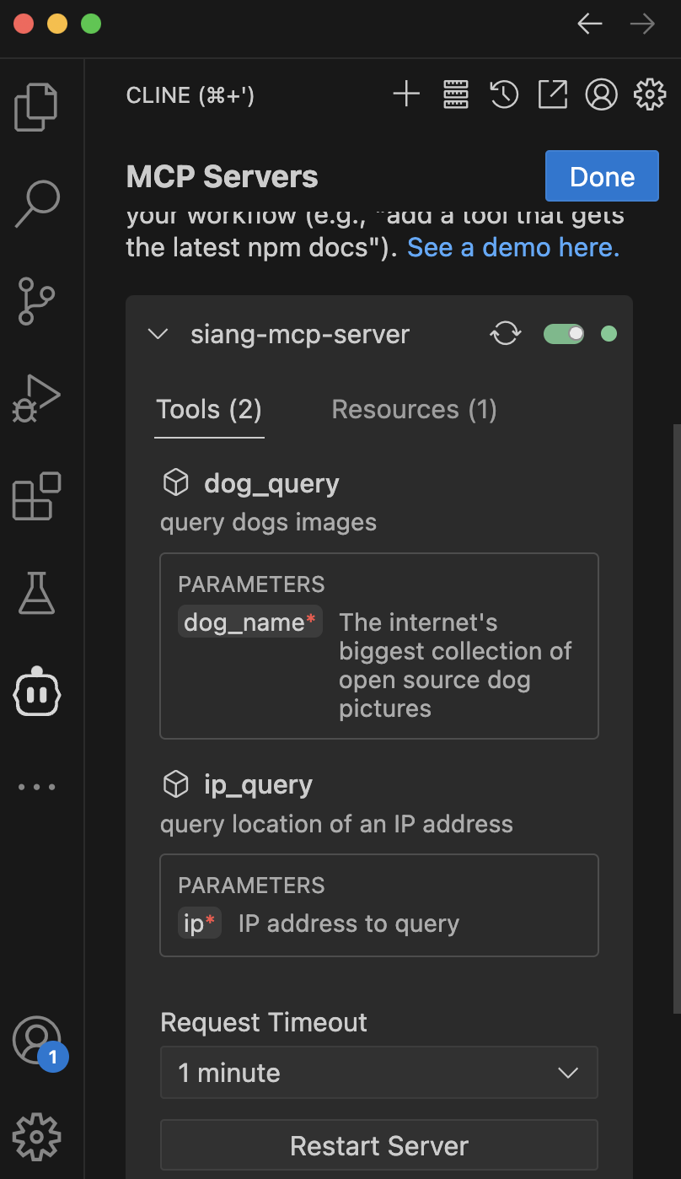The width and height of the screenshot is (681, 1179).
Task: Click 'query dogs images' description
Action: tap(268, 522)
